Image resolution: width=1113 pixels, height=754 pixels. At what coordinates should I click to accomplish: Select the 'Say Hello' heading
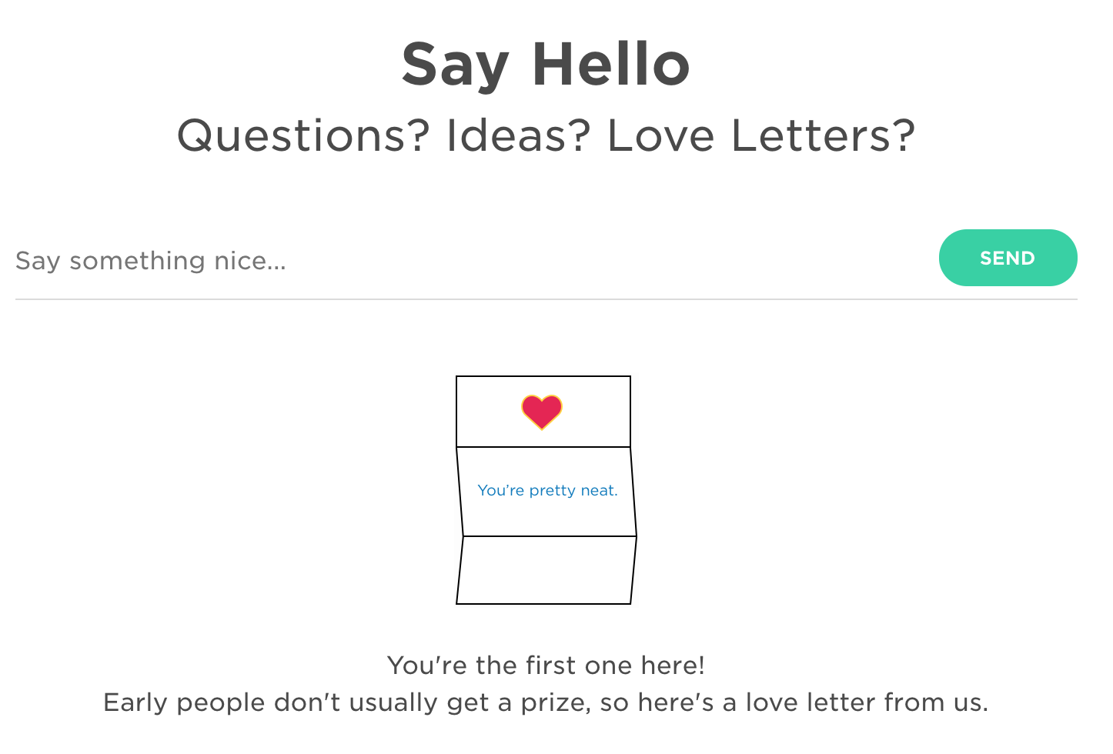(x=546, y=65)
